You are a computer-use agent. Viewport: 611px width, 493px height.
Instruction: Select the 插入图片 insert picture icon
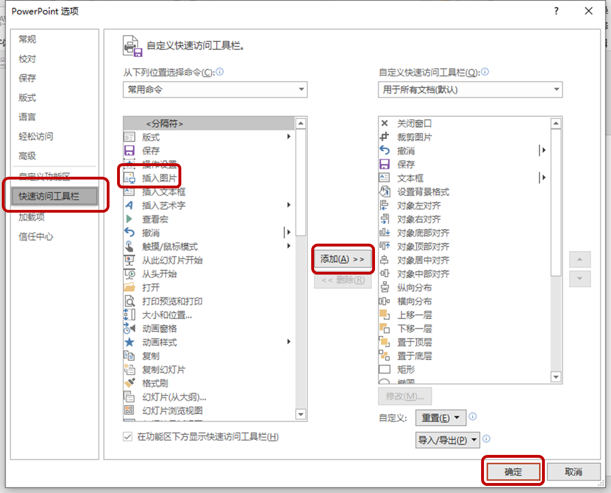coord(129,178)
